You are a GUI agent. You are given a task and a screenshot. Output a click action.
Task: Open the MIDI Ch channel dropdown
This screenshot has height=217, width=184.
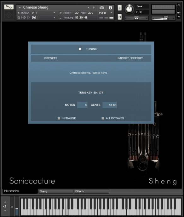click(54, 17)
